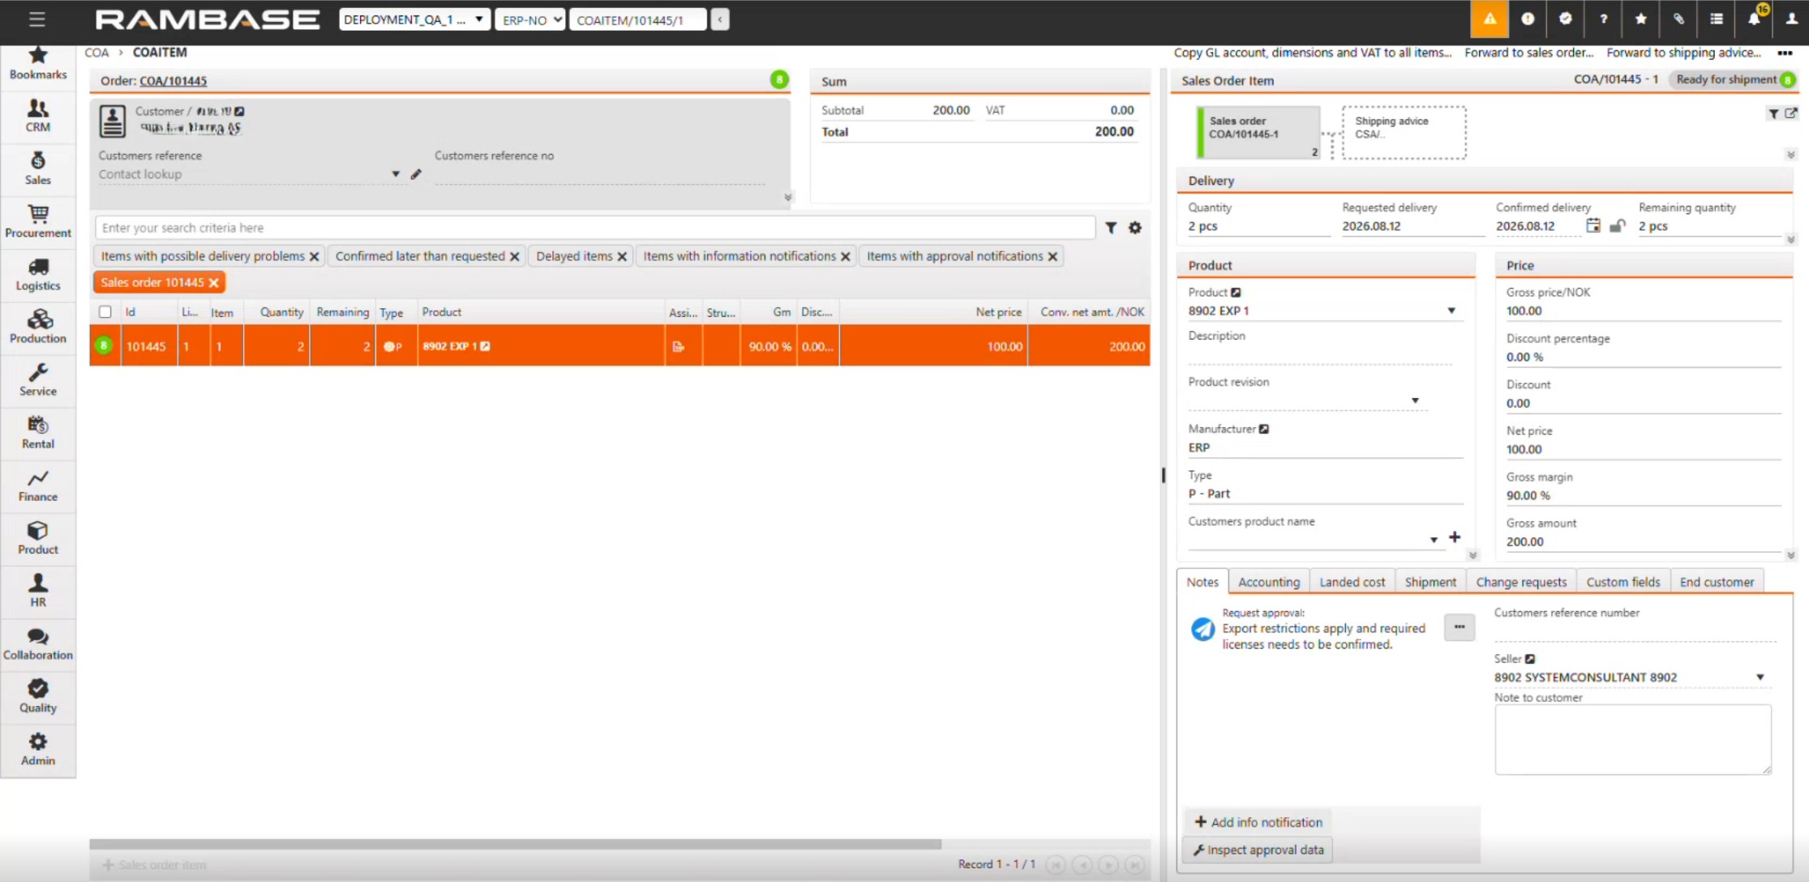Open the Product revision dropdown
The width and height of the screenshot is (1809, 882).
pyautogui.click(x=1415, y=400)
